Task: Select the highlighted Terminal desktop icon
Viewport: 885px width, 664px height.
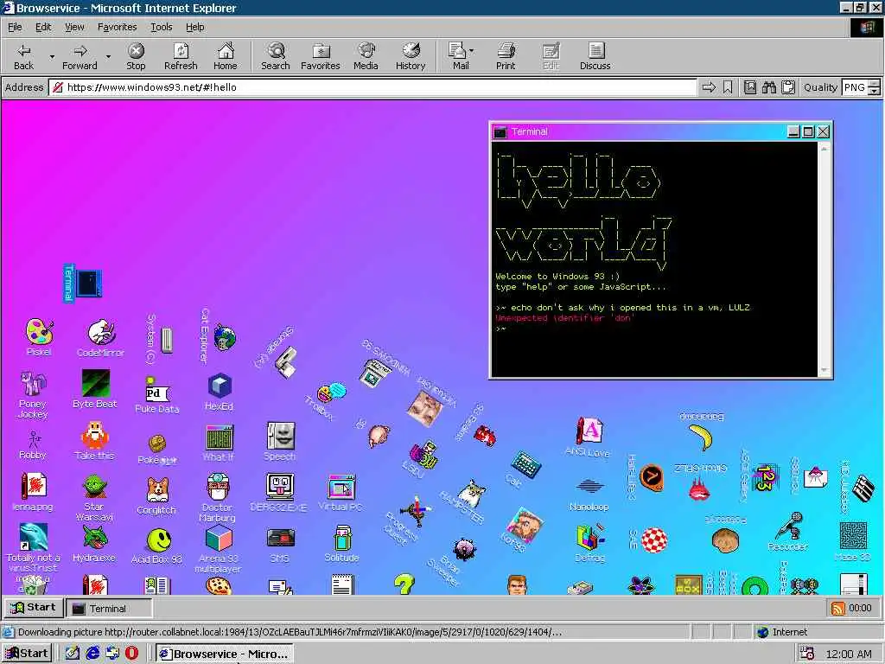Action: 83,283
